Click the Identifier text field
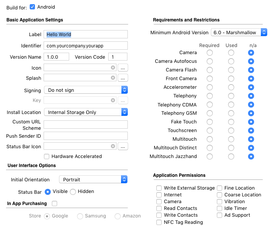The width and height of the screenshot is (274, 231). (x=86, y=46)
